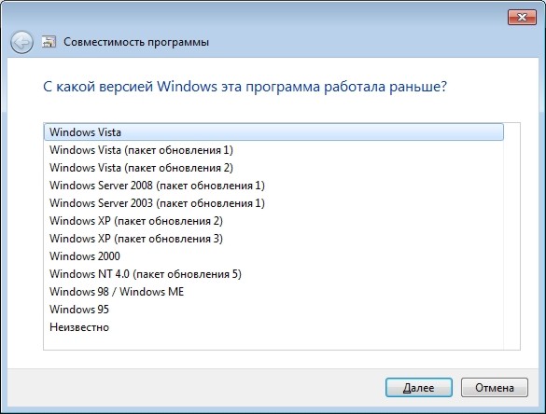The width and height of the screenshot is (546, 414).
Task: Select Windows 98 / Windows ME option
Action: [273, 292]
